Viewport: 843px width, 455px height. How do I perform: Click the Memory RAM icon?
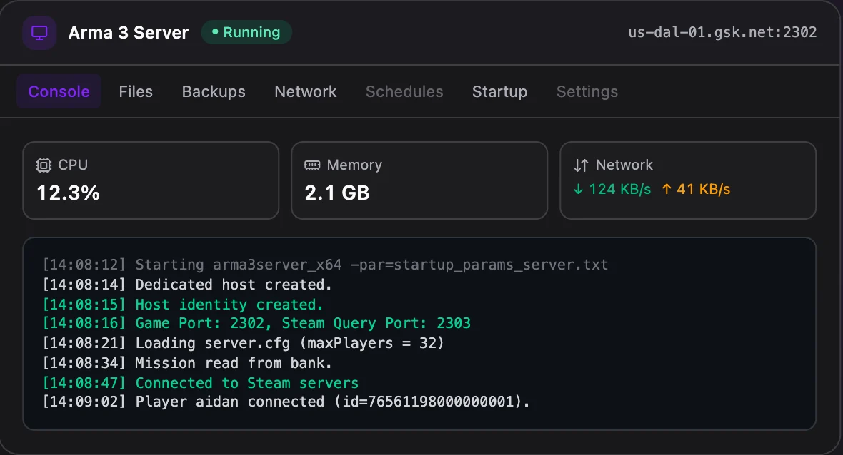(312, 165)
